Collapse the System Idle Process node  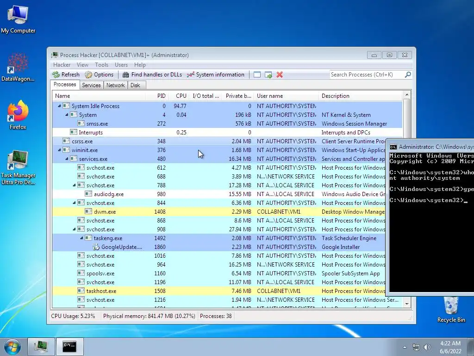pos(59,106)
